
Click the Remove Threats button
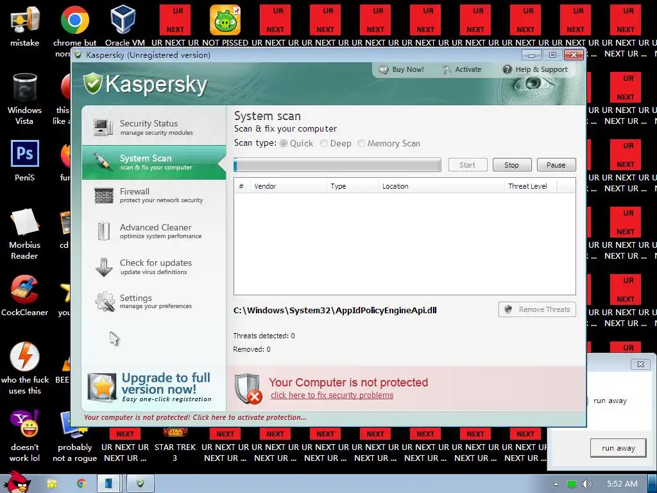(x=537, y=309)
